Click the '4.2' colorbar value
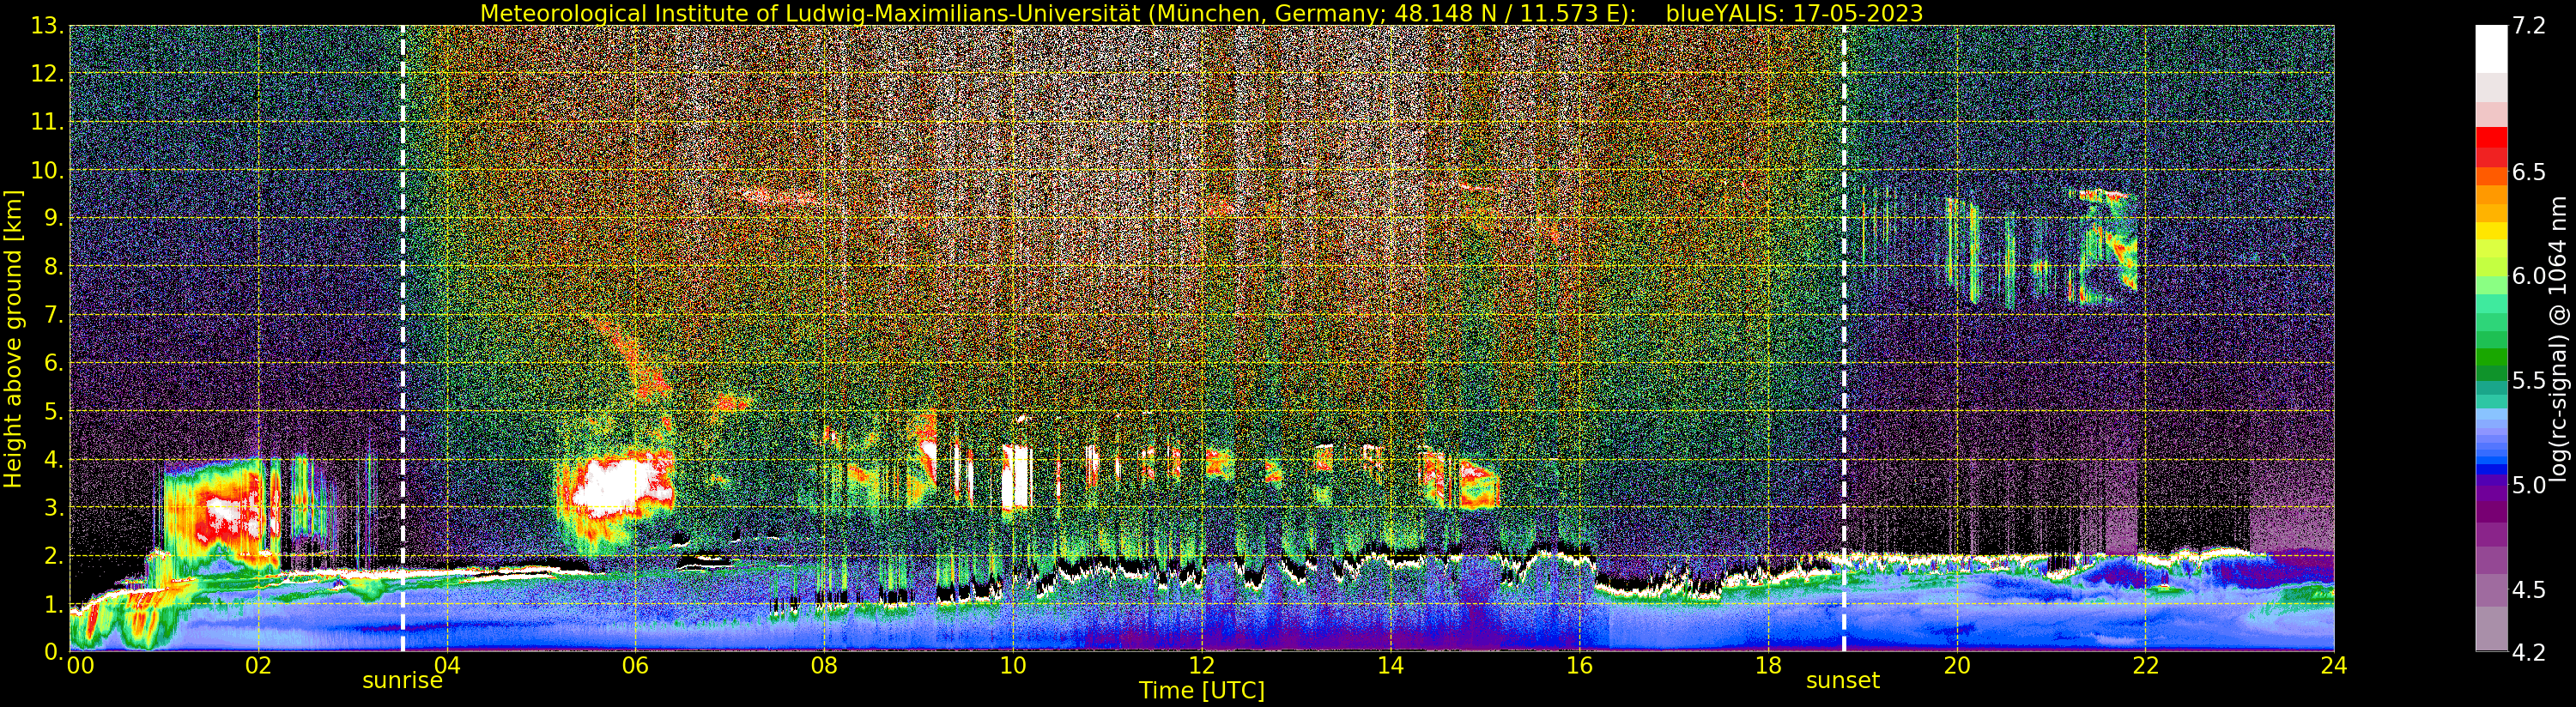2576x707 pixels. [x=2529, y=653]
